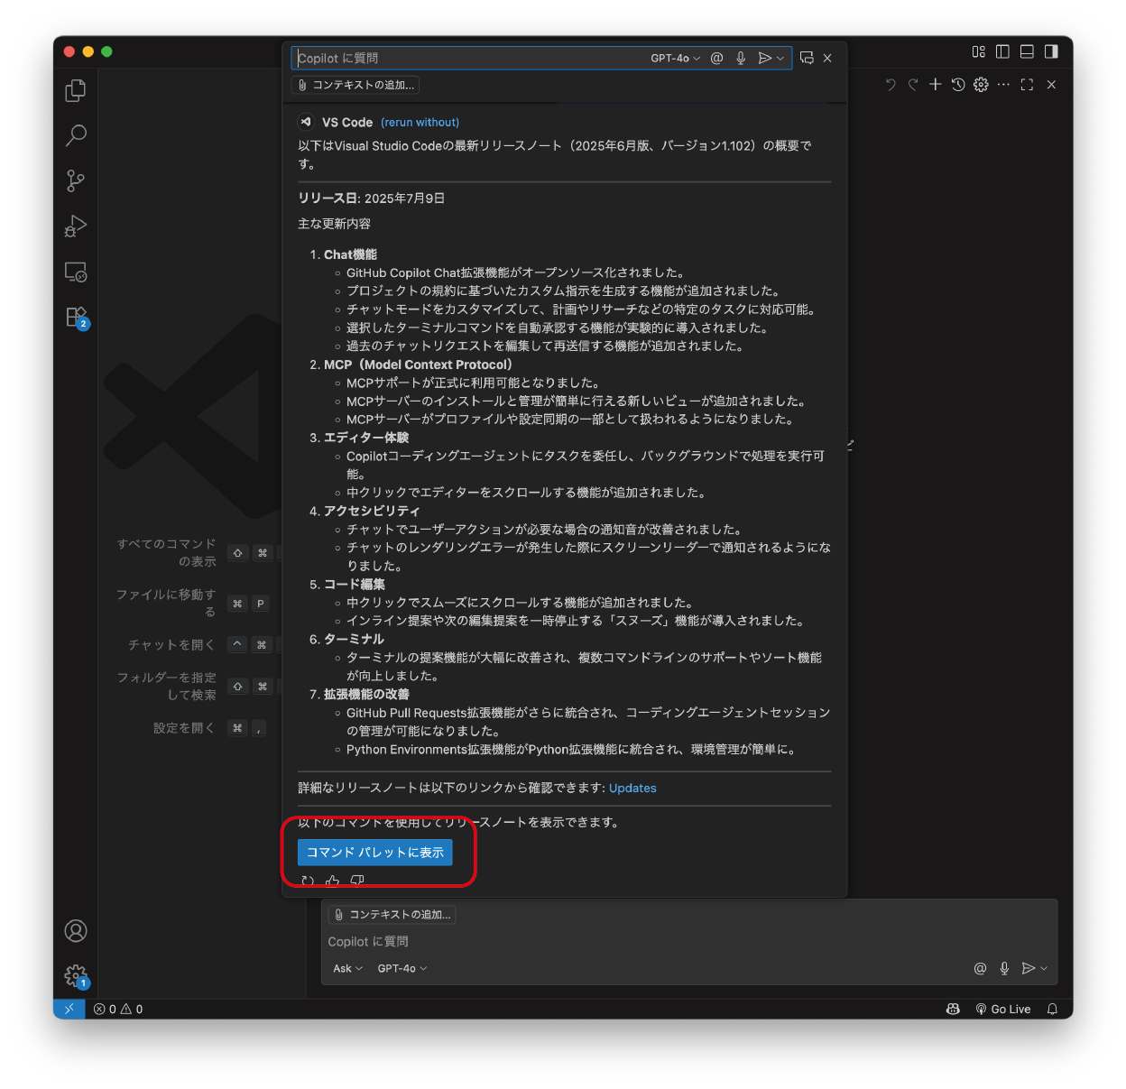
Task: Undo the last chat request in the chat panel
Action: click(x=891, y=85)
